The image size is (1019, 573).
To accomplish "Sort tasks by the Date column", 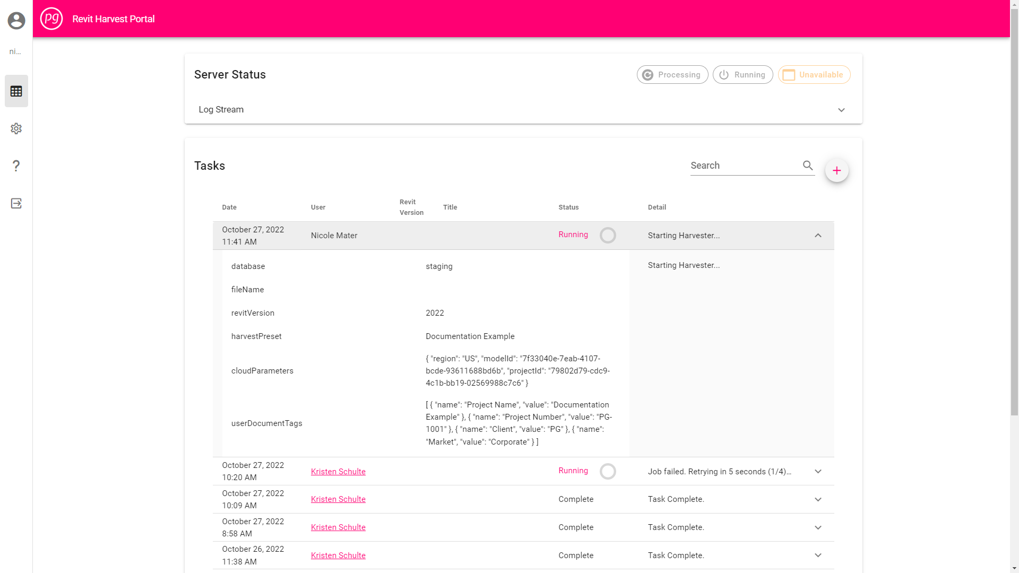I will point(229,207).
